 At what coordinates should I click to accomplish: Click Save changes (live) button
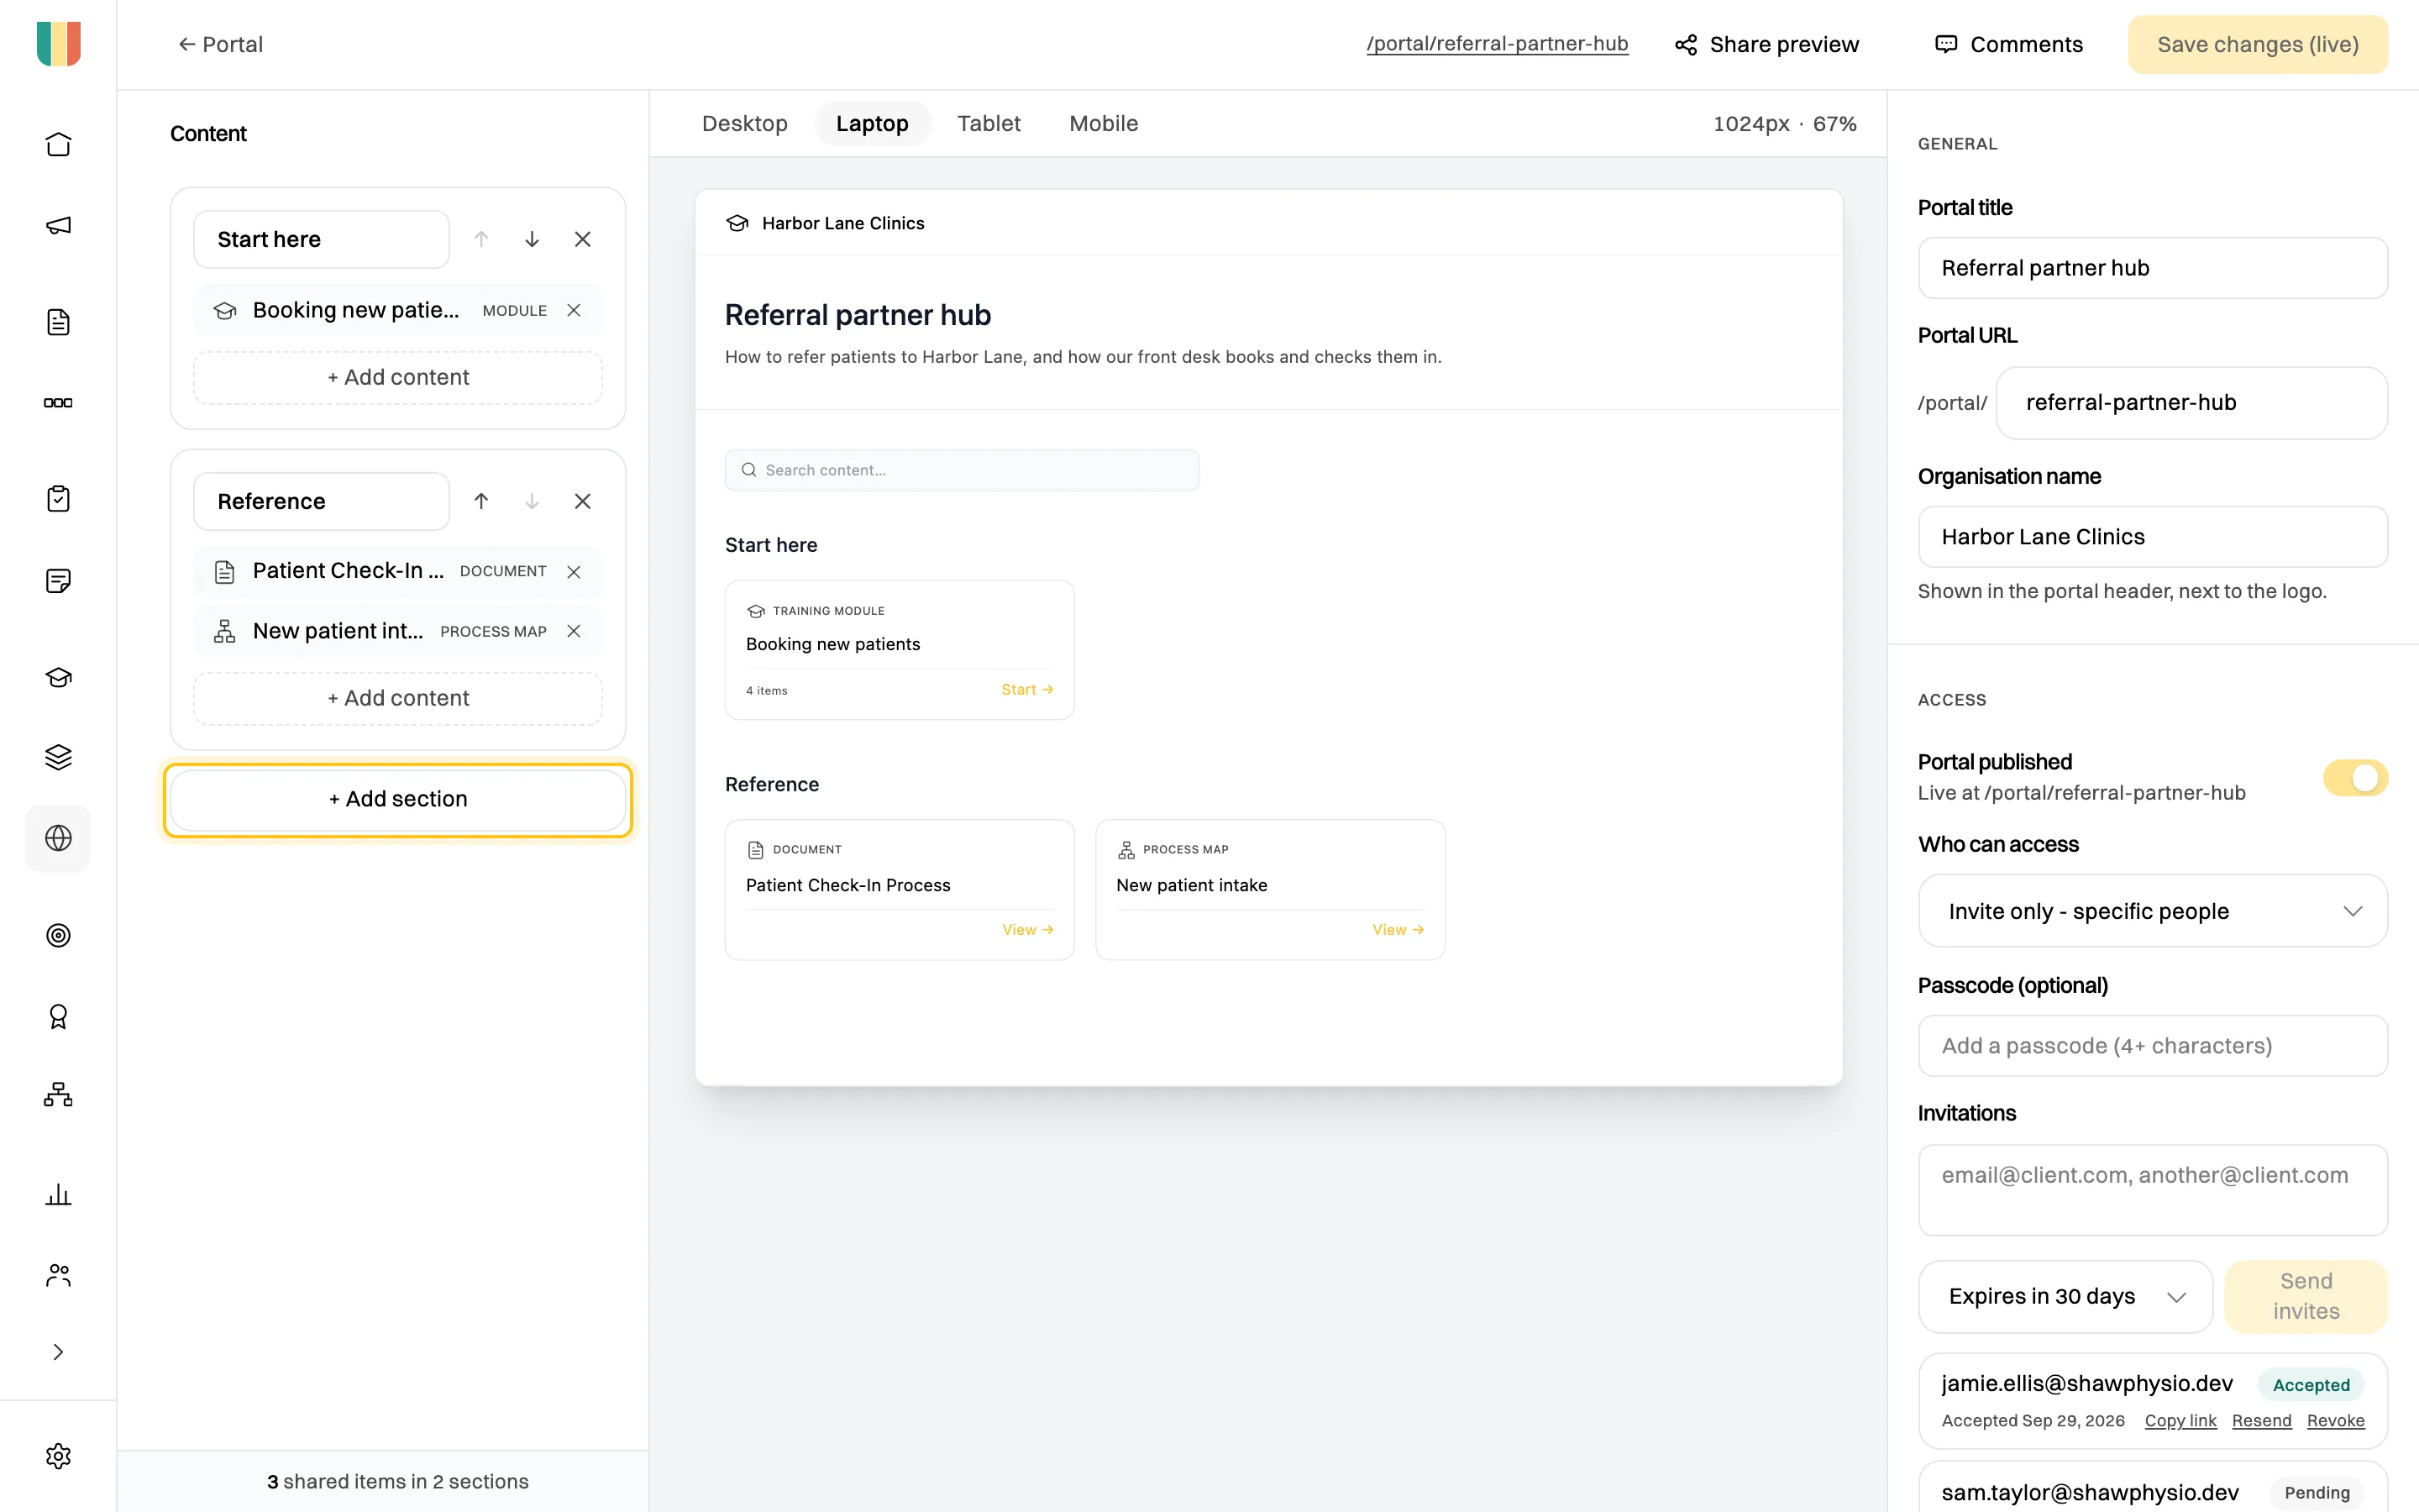(2257, 44)
